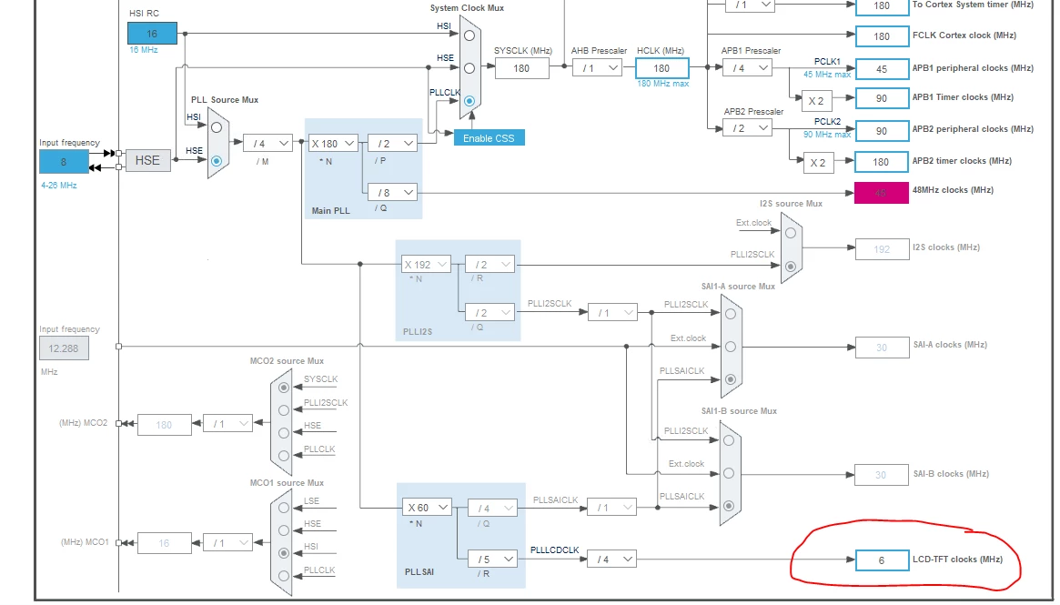The height and width of the screenshot is (605, 1060).
Task: Select LSE in MCO1 source Mux
Action: pyautogui.click(x=284, y=508)
